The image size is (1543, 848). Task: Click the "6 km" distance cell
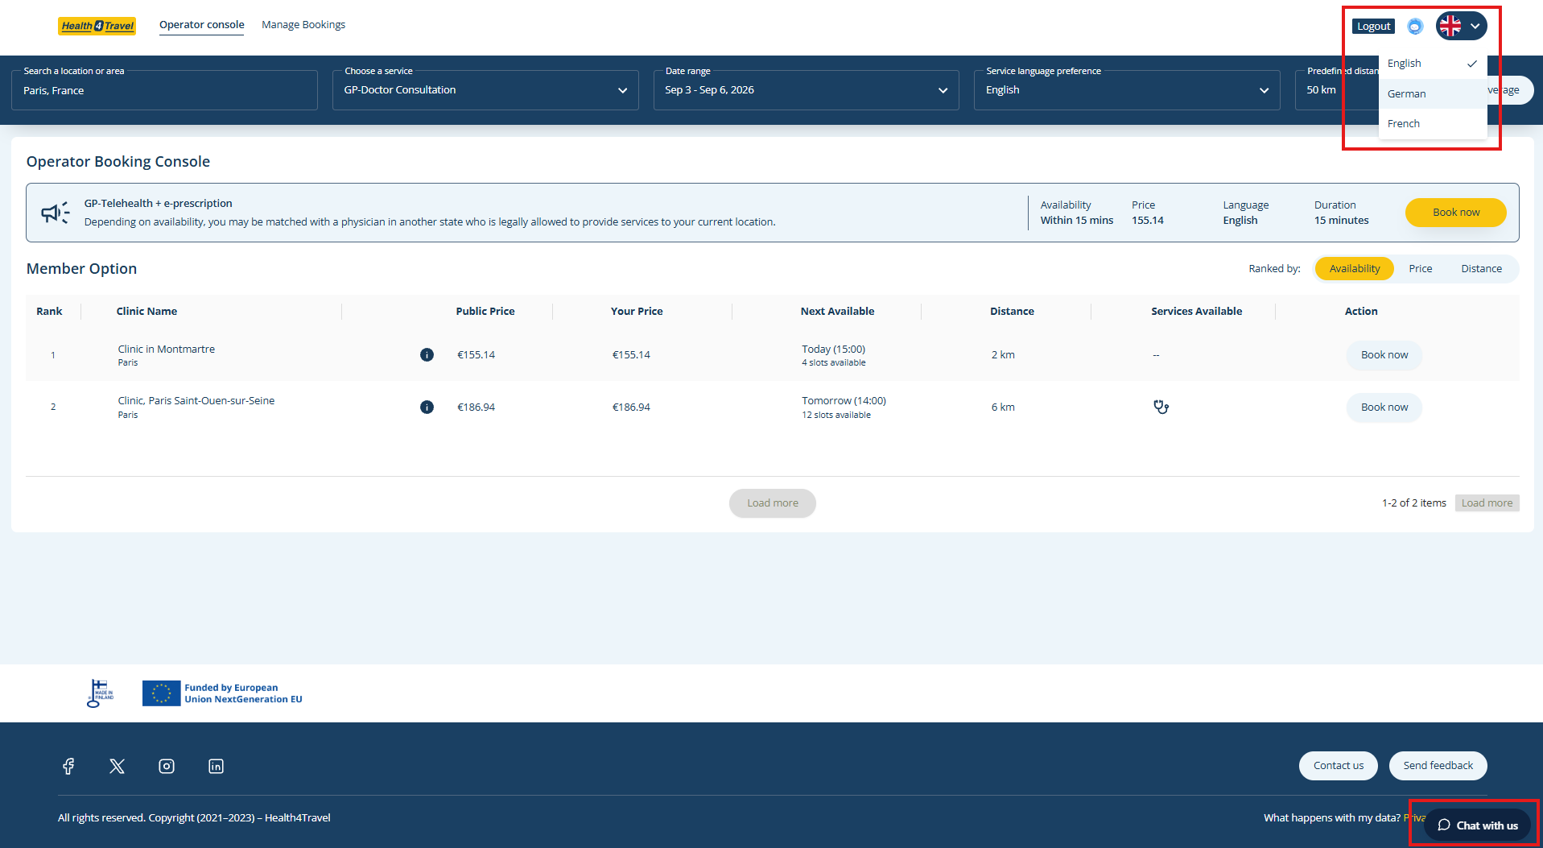click(x=1003, y=407)
